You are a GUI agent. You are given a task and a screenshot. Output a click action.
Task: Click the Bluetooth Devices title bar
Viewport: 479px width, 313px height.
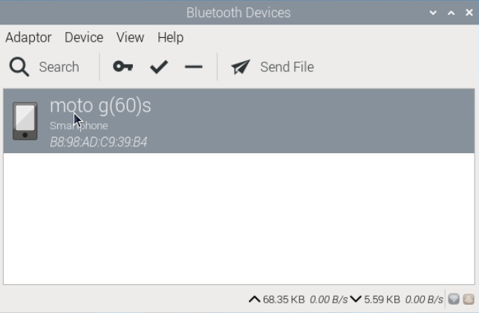tap(238, 13)
